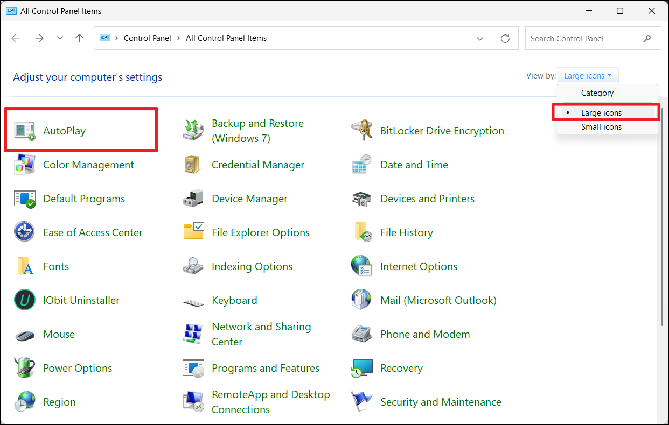Image resolution: width=669 pixels, height=425 pixels.
Task: Open the Power Options battery icon
Action: click(x=24, y=368)
